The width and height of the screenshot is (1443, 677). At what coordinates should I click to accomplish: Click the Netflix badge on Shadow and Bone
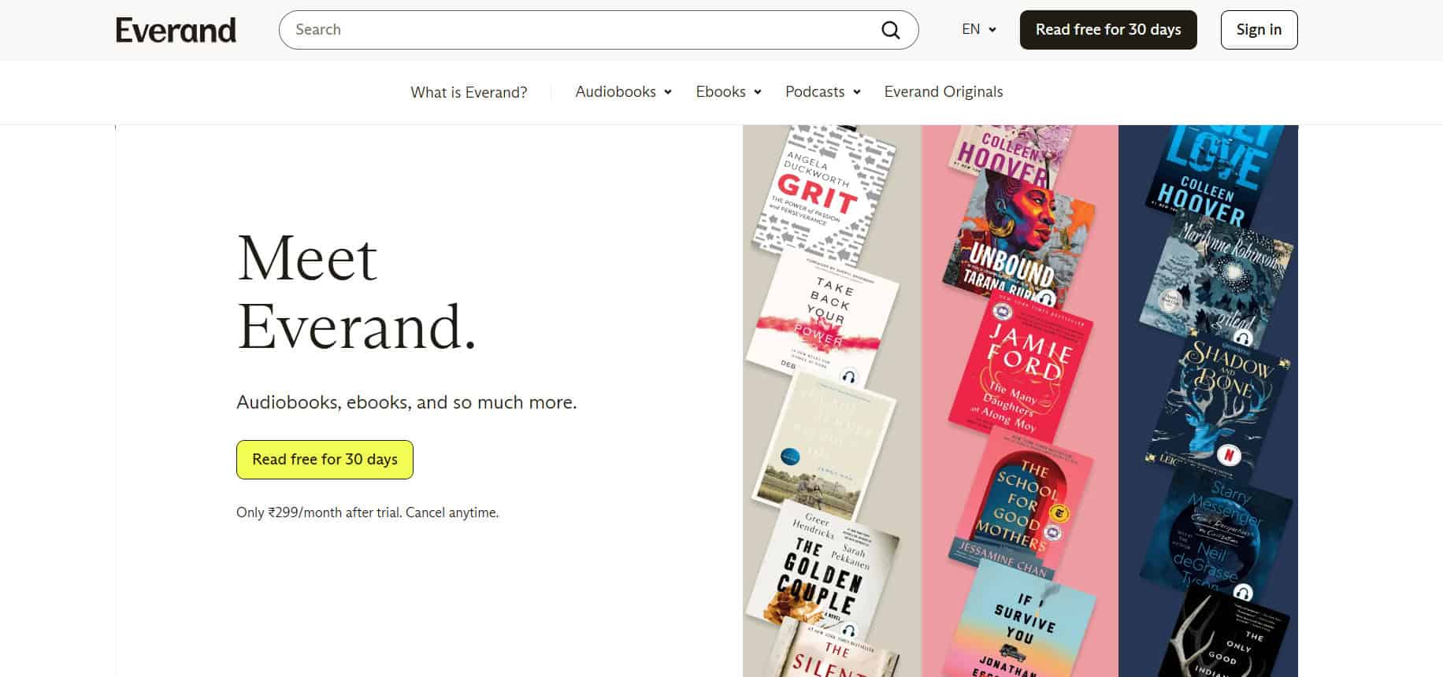pyautogui.click(x=1229, y=454)
